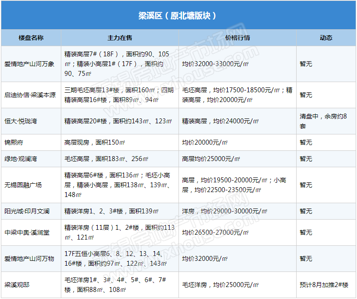
Task: Click the 梁溪观邸 project name
Action: click(17, 285)
